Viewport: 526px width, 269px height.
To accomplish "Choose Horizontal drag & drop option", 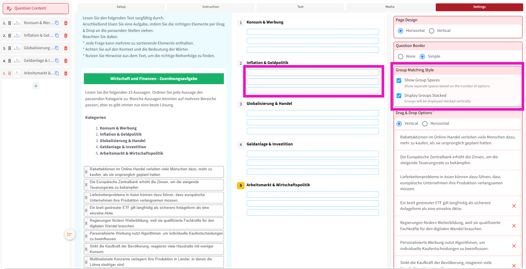I will [x=425, y=124].
